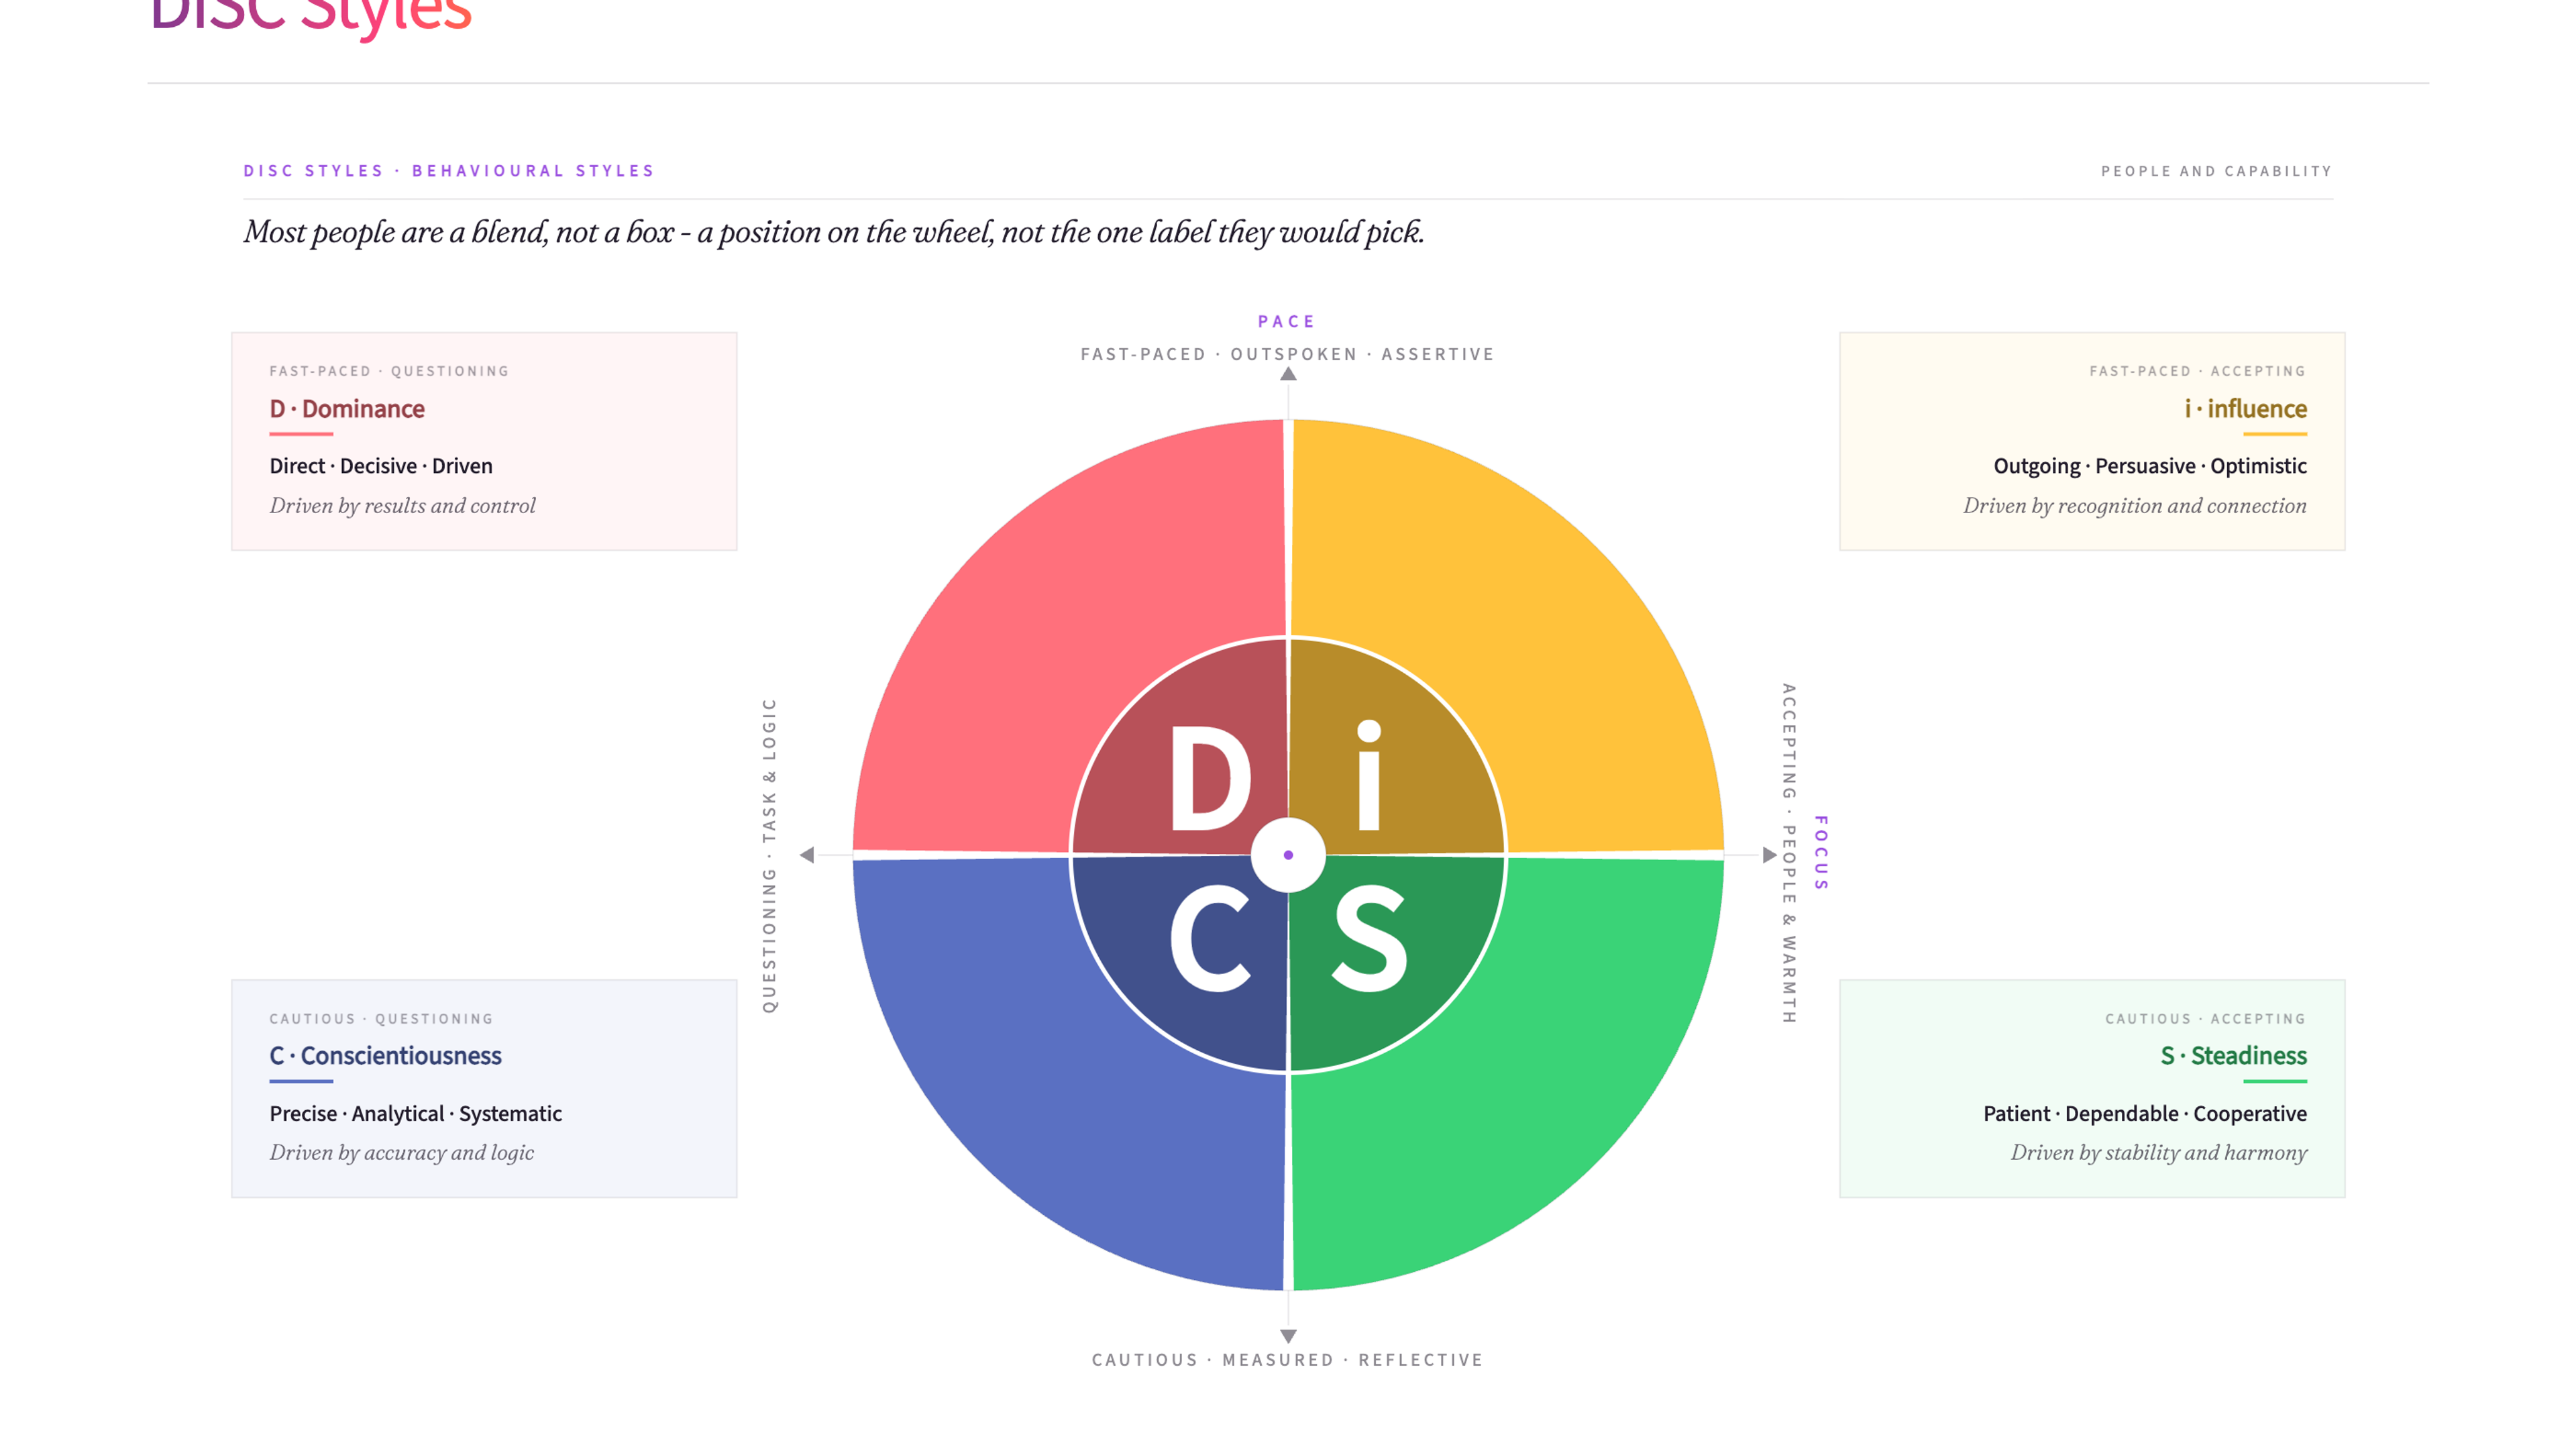Image resolution: width=2576 pixels, height=1451 pixels.
Task: Click 'CAUTIOUS · ACCEPTING' tag in Steadiness card
Action: point(2206,1019)
